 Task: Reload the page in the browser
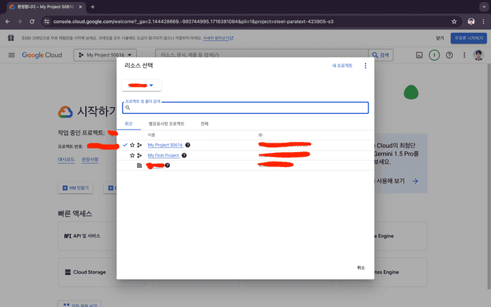(32, 21)
